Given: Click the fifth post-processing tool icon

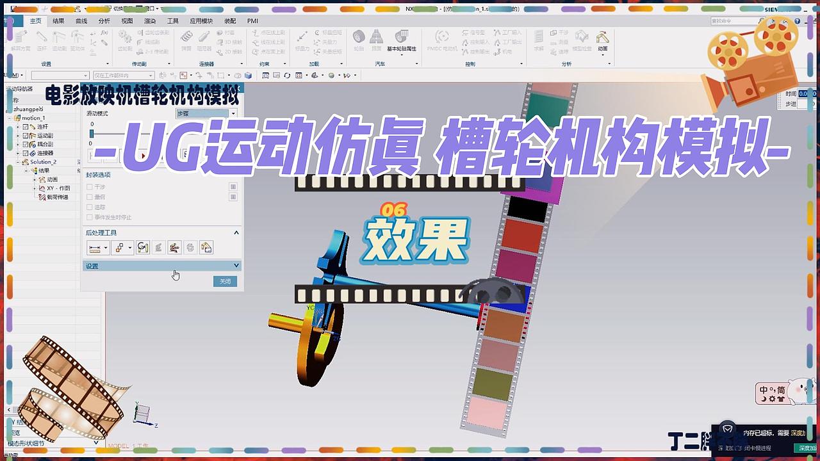Looking at the screenshot, I should (174, 248).
